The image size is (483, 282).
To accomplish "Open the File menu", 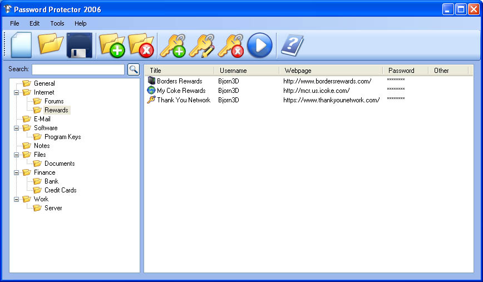I will coord(14,23).
